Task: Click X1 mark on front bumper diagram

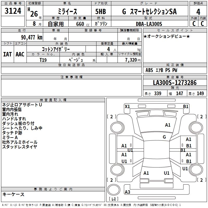Action: [x=127, y=107]
